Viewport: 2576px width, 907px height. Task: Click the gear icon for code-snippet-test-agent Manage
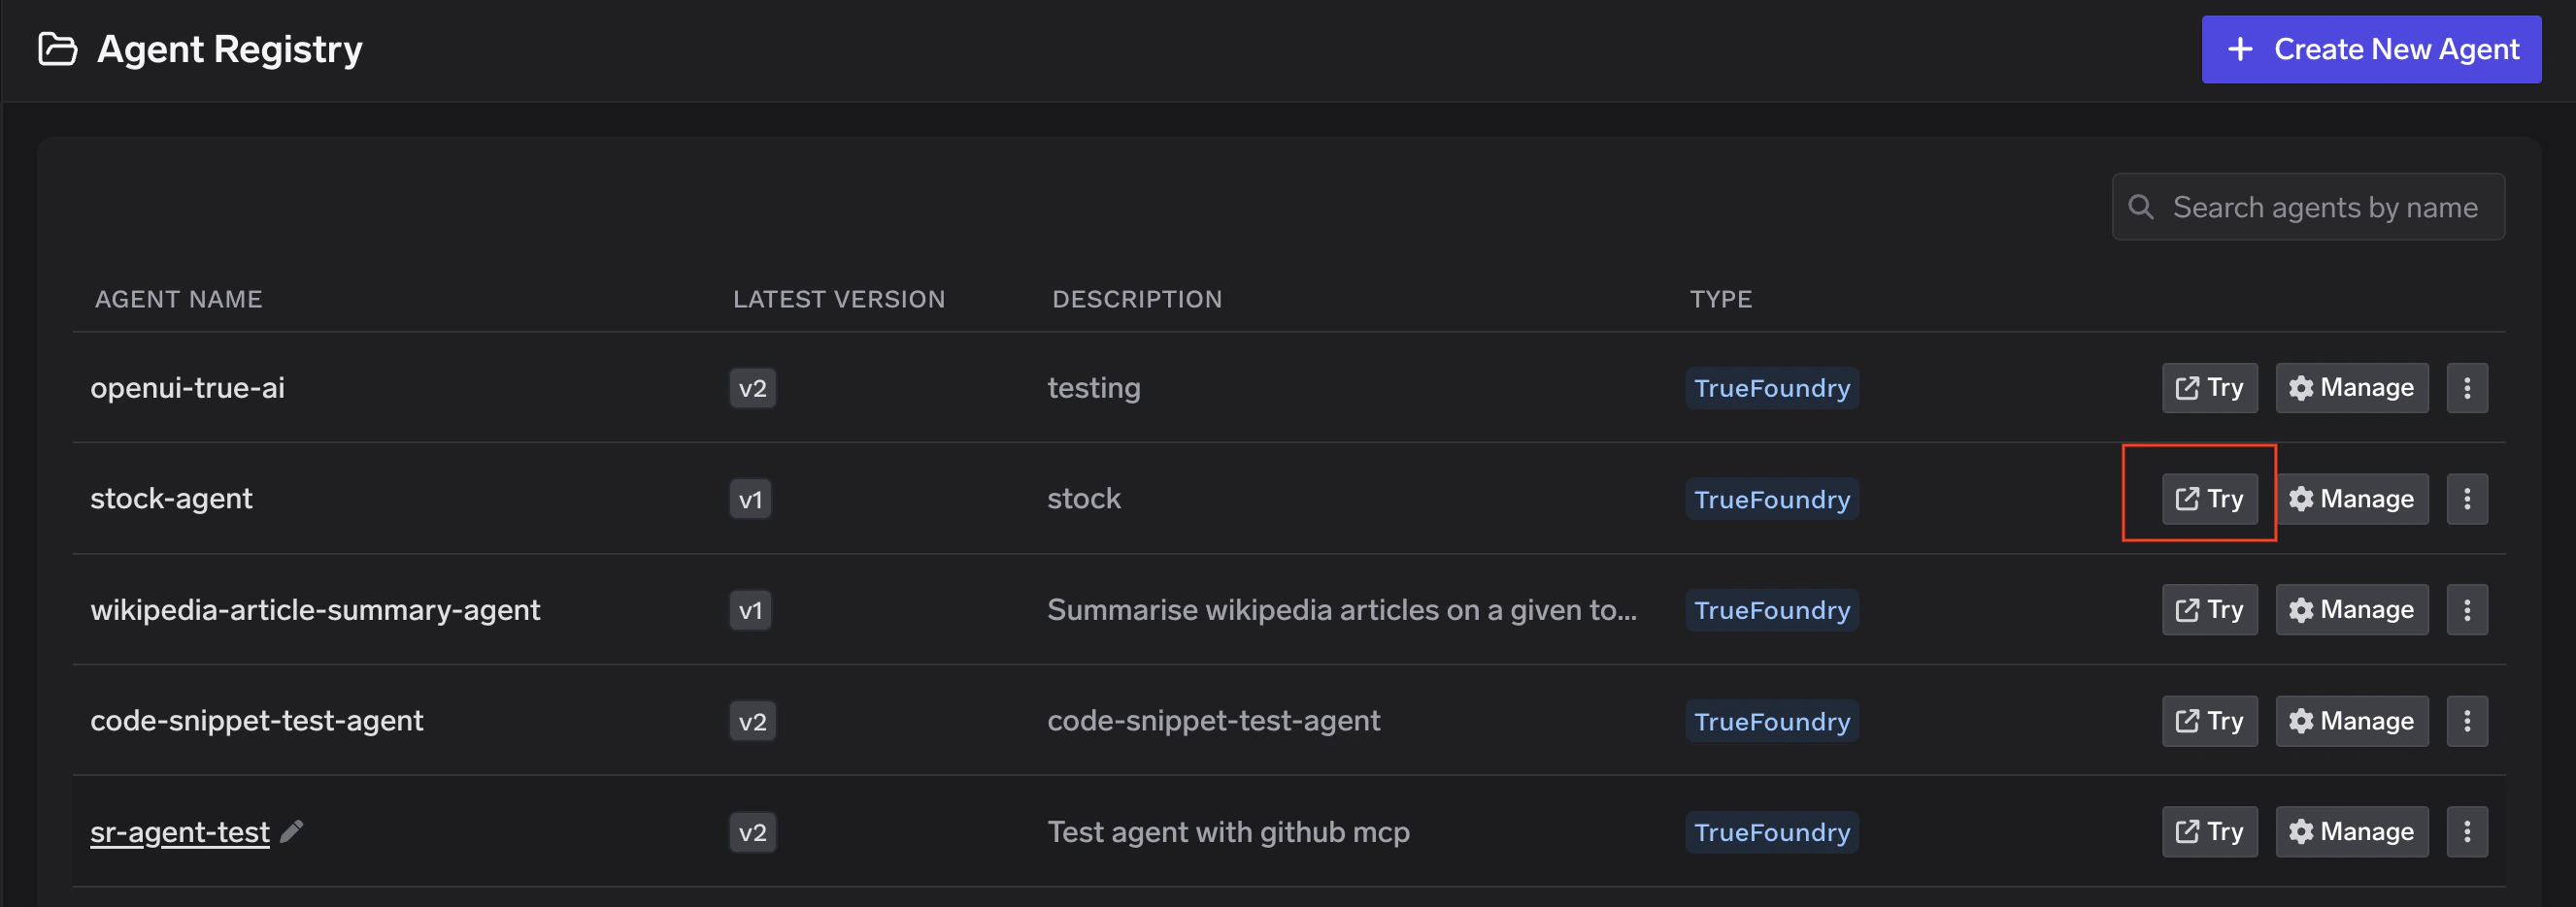point(2302,720)
